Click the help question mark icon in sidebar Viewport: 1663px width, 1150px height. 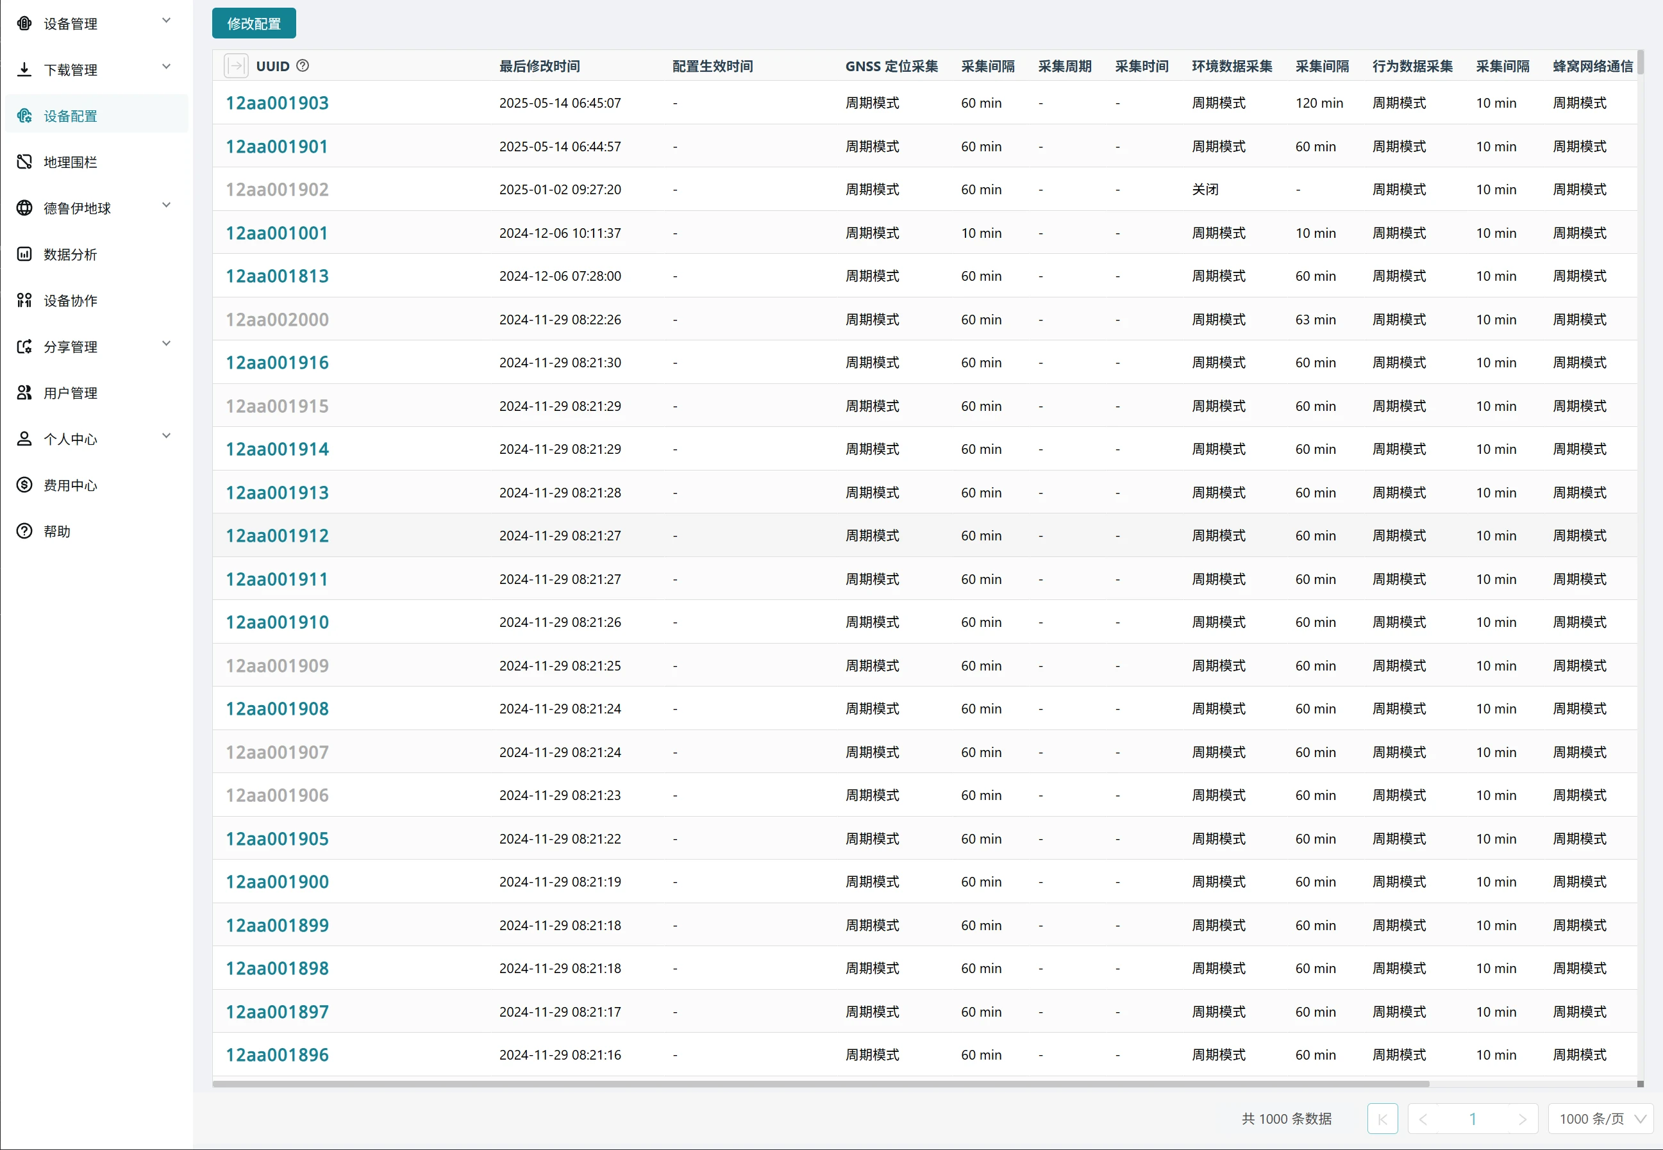click(24, 531)
